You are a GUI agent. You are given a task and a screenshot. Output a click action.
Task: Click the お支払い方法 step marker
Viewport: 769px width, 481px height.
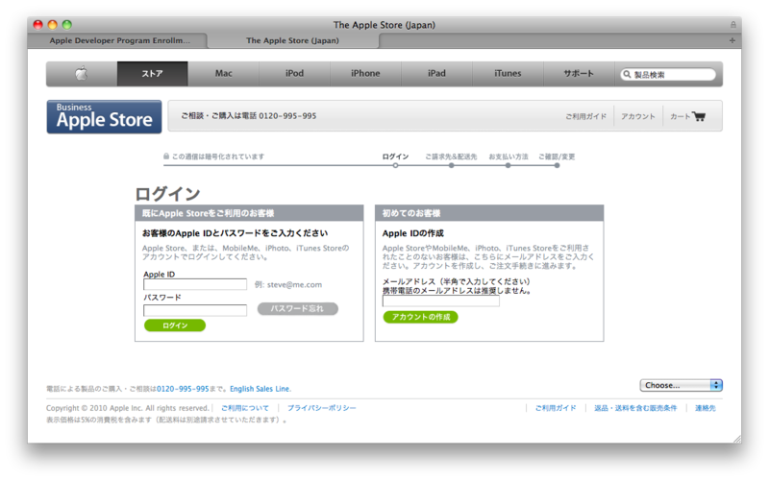coord(509,165)
